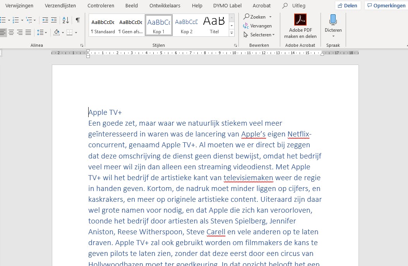Image resolution: width=408 pixels, height=266 pixels.
Task: Open the Stijlen pane dialog launcher
Action: (x=235, y=46)
